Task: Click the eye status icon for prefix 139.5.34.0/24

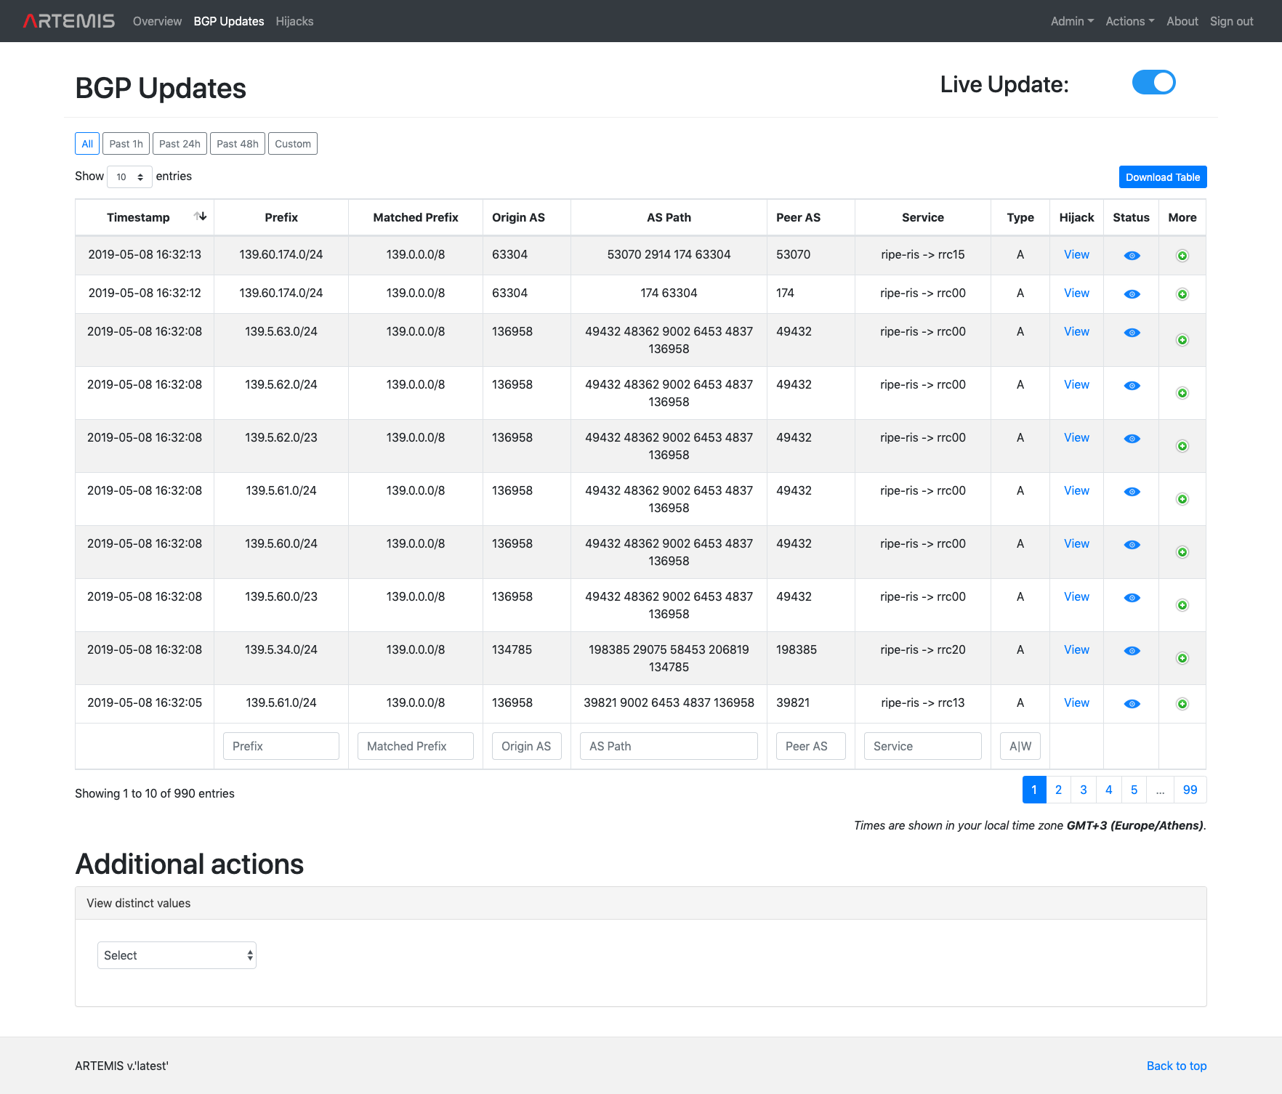Action: 1131,650
